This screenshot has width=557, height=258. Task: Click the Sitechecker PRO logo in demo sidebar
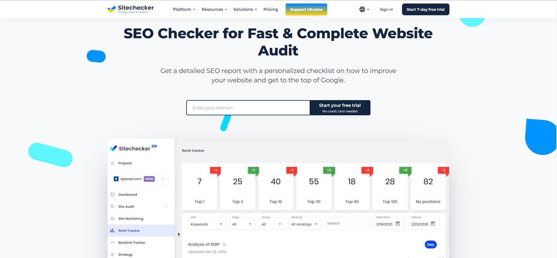click(133, 148)
